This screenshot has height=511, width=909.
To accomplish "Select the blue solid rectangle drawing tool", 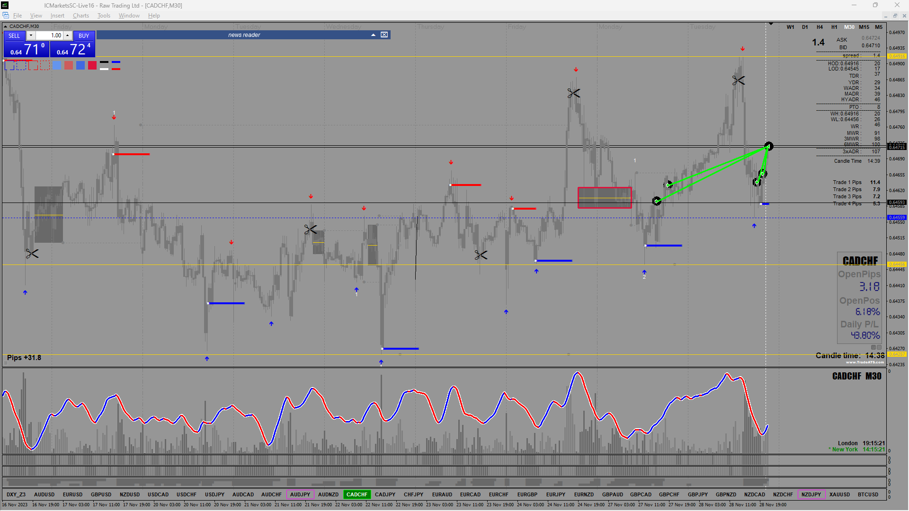I will [9, 65].
